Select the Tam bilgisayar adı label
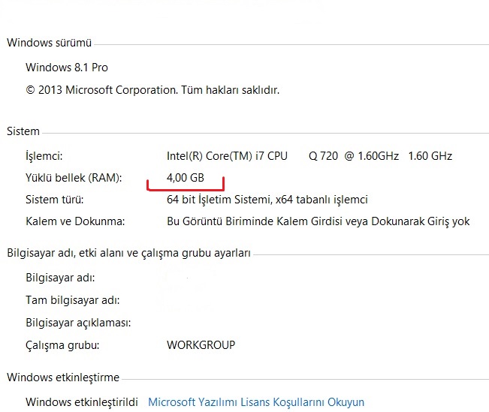489x412 pixels. click(x=72, y=300)
